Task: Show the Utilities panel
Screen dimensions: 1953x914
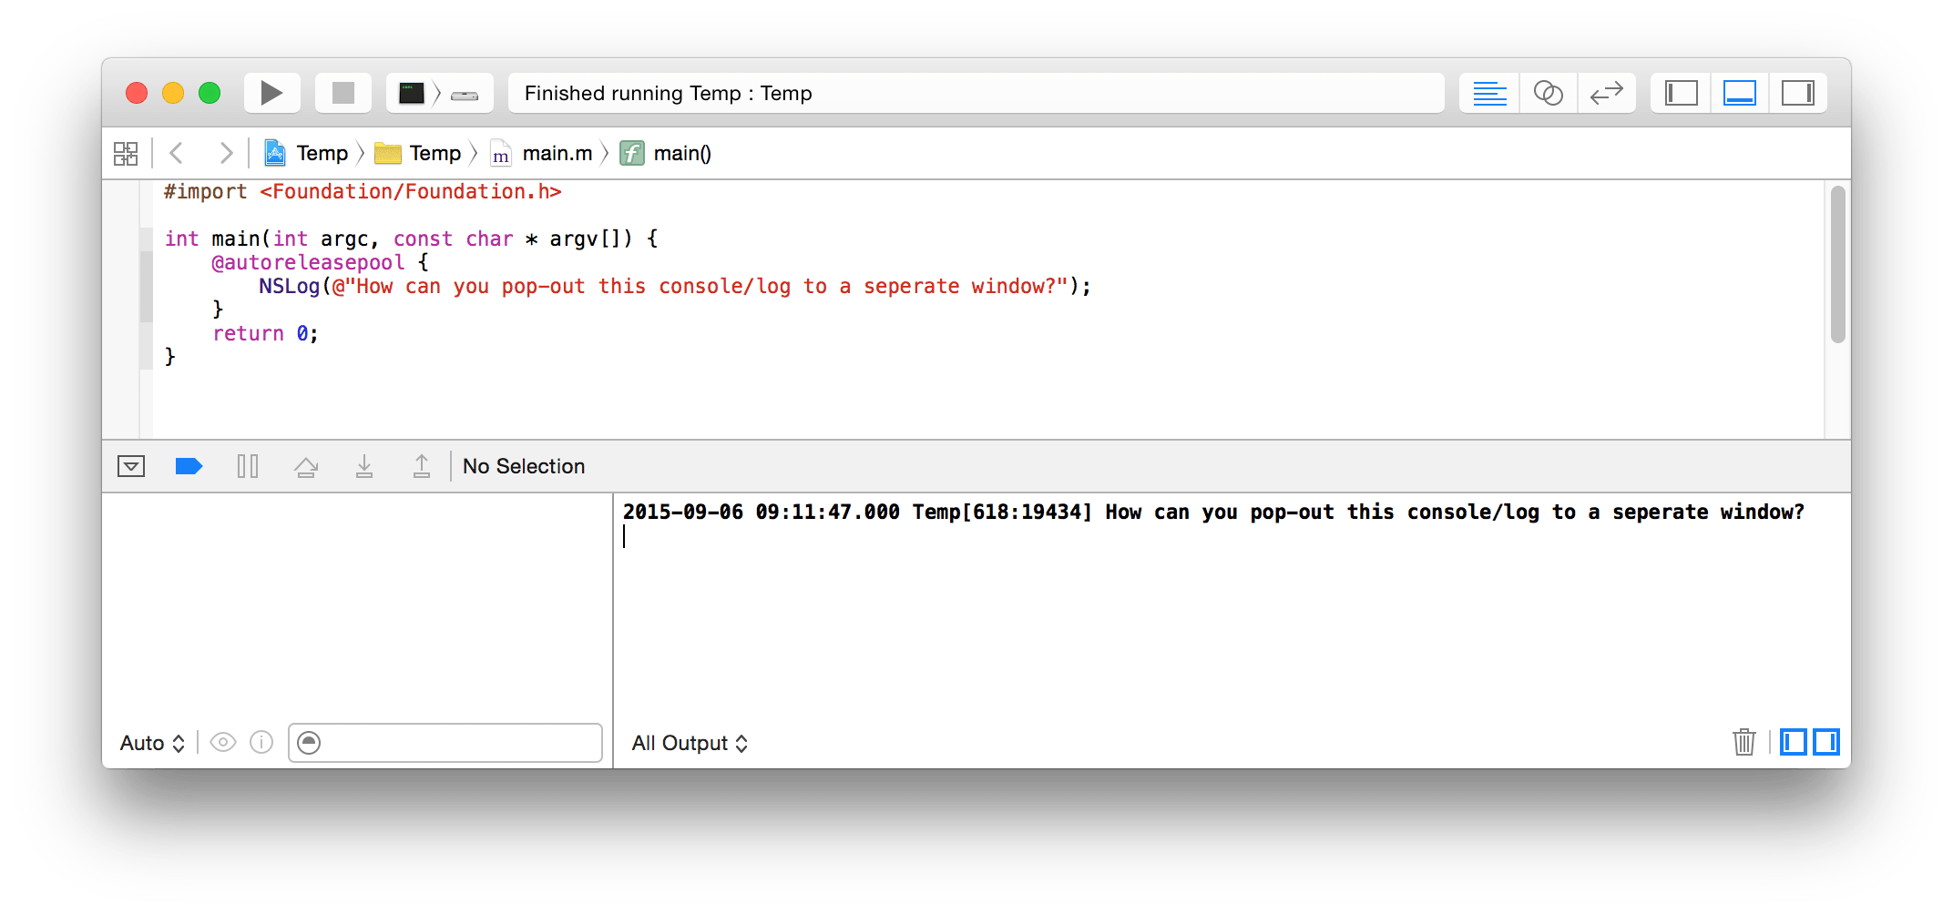Action: tap(1797, 92)
